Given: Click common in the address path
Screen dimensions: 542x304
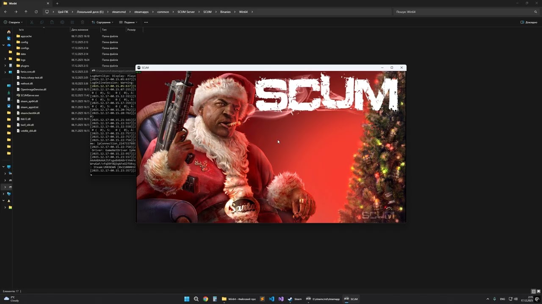Looking at the screenshot, I should (x=163, y=12).
